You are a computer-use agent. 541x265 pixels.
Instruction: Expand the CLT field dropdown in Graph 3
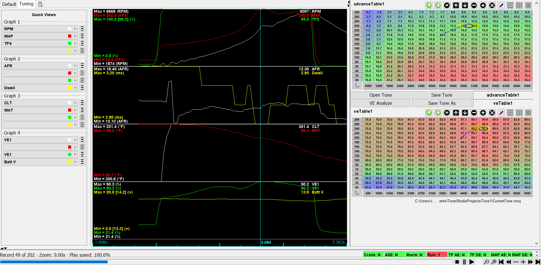click(x=75, y=103)
